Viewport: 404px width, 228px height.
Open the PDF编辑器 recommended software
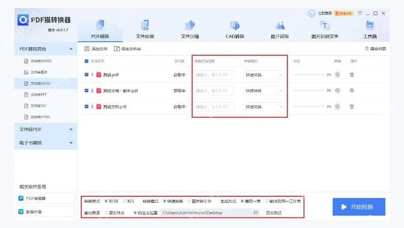45,199
